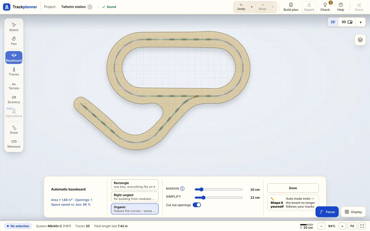
Task: Open the Terrain tool
Action: point(14,85)
